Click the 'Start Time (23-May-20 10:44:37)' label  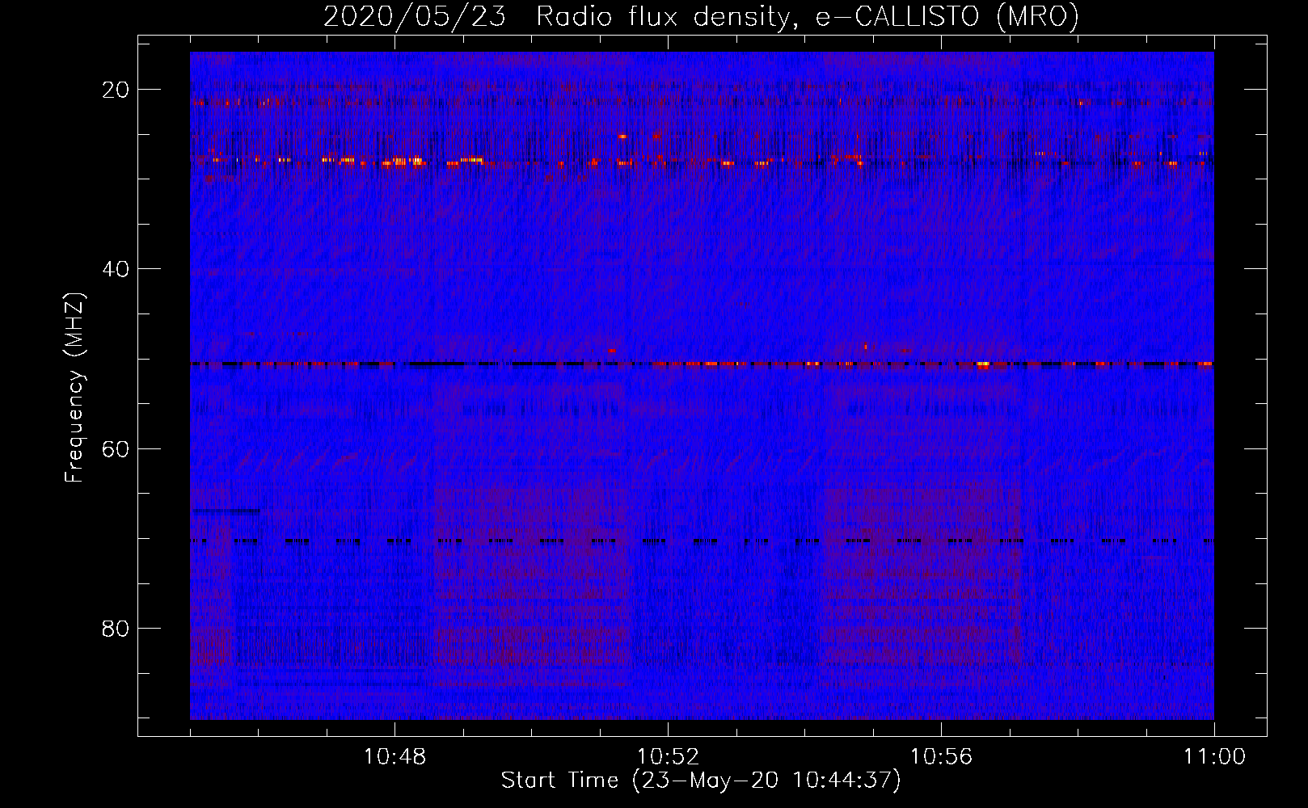(x=701, y=781)
